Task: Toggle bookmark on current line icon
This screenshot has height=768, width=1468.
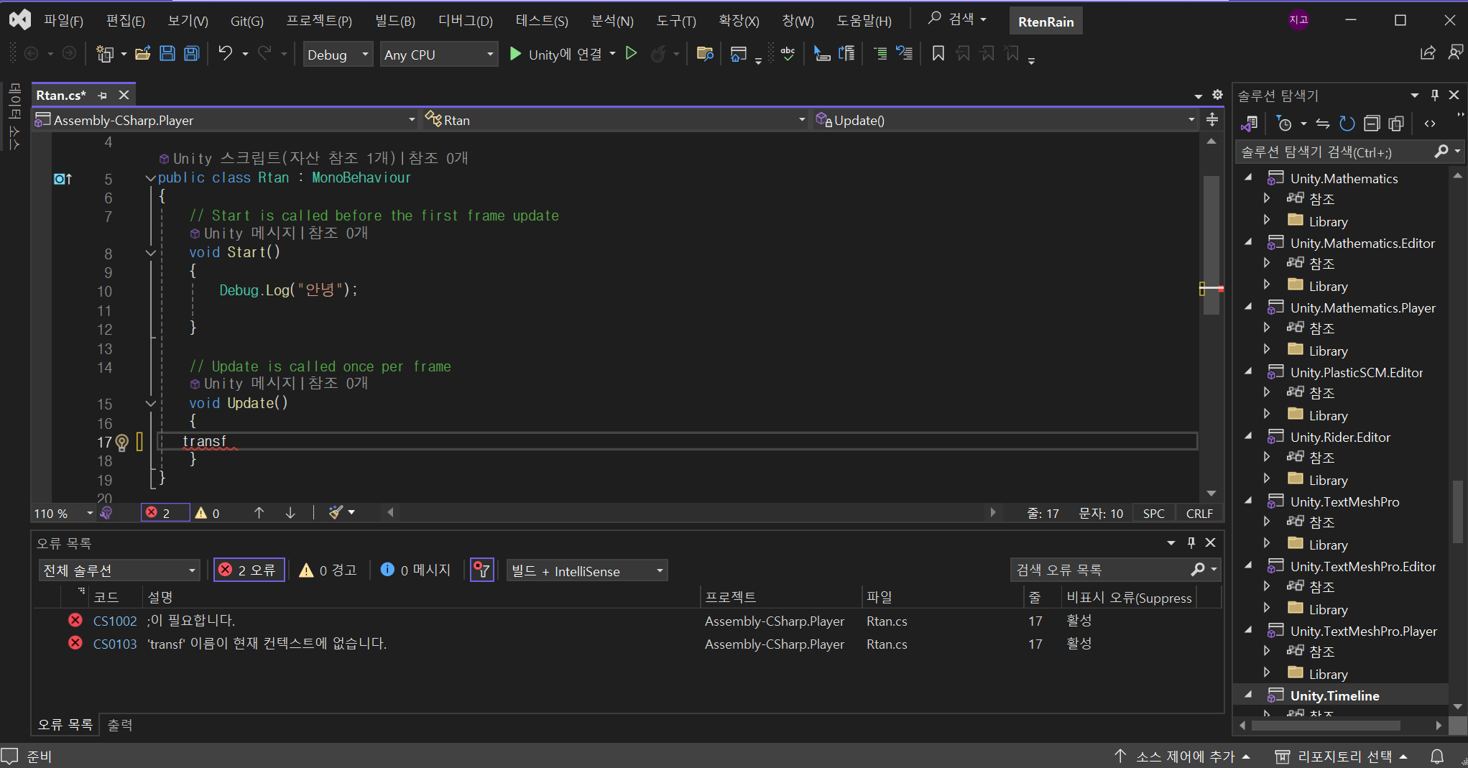Action: pos(938,54)
